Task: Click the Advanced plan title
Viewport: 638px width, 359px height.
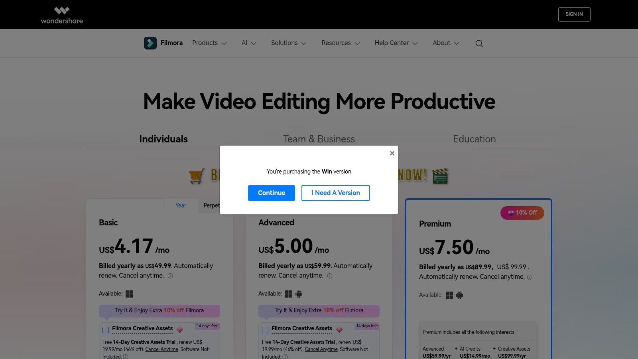Action: pos(276,223)
